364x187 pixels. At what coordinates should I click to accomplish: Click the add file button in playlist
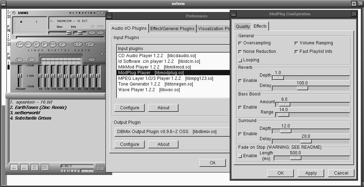[14, 167]
